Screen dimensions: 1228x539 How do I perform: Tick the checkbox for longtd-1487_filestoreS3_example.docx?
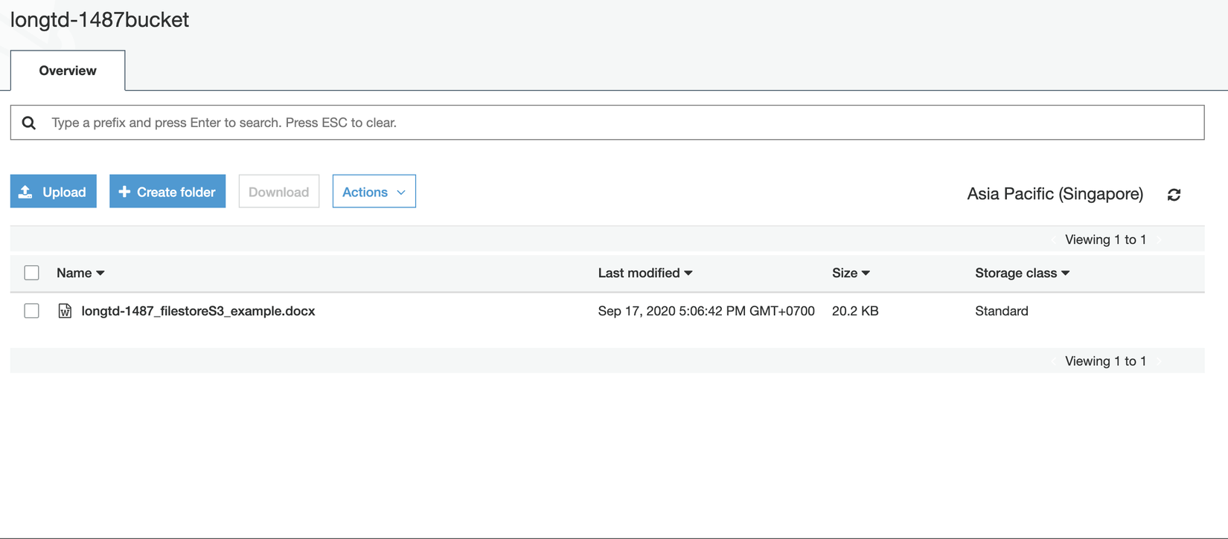pyautogui.click(x=31, y=311)
